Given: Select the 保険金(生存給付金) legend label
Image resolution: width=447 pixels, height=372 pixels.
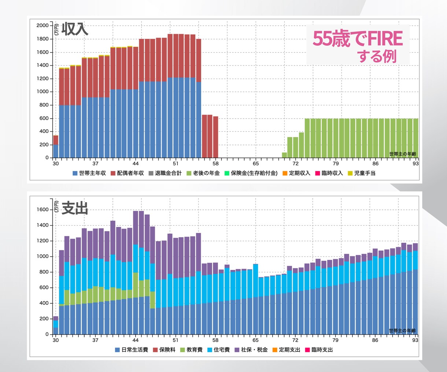Looking at the screenshot, I should (254, 173).
